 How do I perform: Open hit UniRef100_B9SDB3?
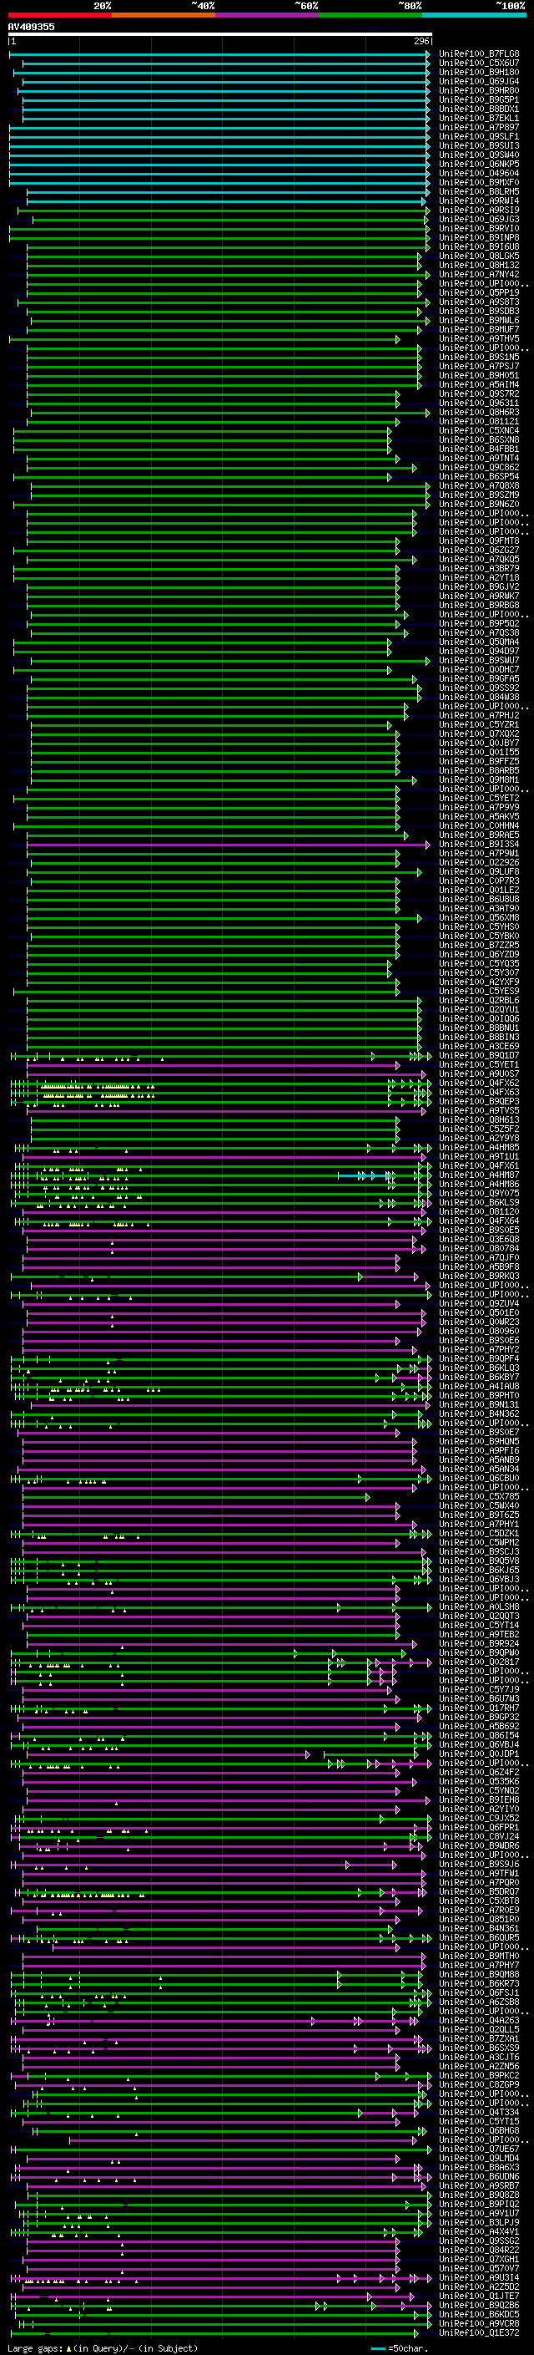coord(478,311)
